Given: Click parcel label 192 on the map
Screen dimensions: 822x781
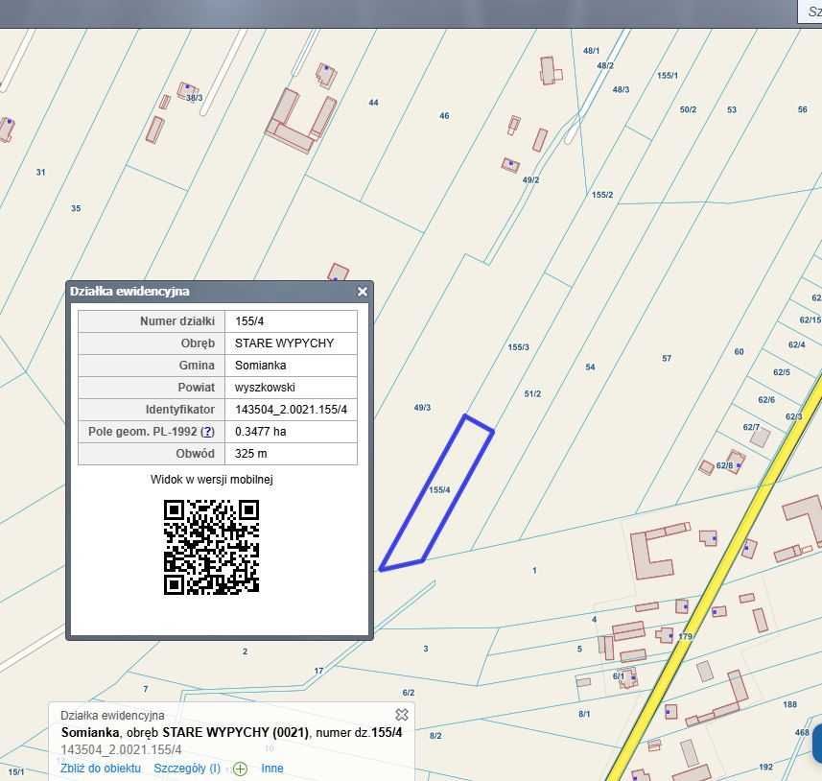Looking at the screenshot, I should (766, 767).
